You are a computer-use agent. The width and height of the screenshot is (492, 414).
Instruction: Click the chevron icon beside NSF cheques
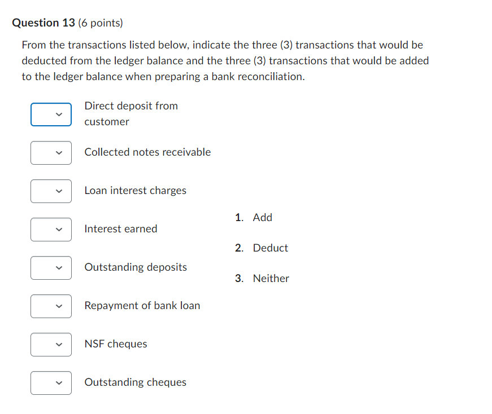point(57,345)
